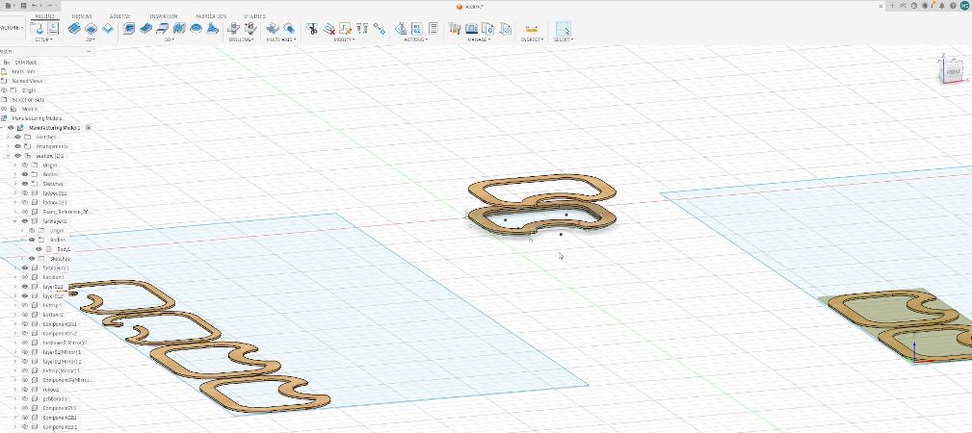Viewport: 972px width, 433px height.
Task: Select first 3D group icon, Adaptive Clearing
Action: point(129,29)
